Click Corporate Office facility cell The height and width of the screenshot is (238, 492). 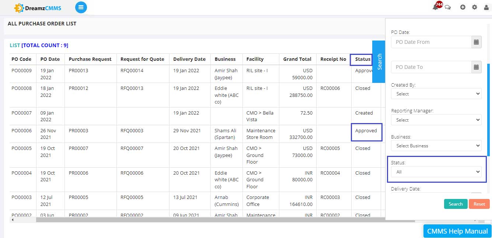pyautogui.click(x=258, y=200)
